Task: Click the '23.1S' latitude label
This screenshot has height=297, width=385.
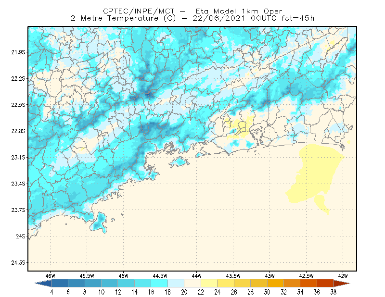Action: (18, 157)
